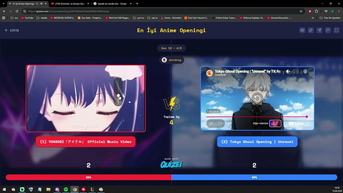Viewport: 343px width, 193px height.
Task: Open the Chrome profile avatar
Action: pos(332,11)
